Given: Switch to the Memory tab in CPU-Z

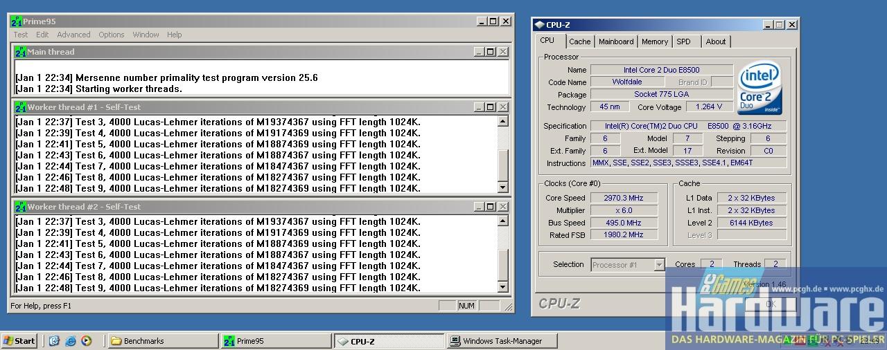Looking at the screenshot, I should pos(654,42).
